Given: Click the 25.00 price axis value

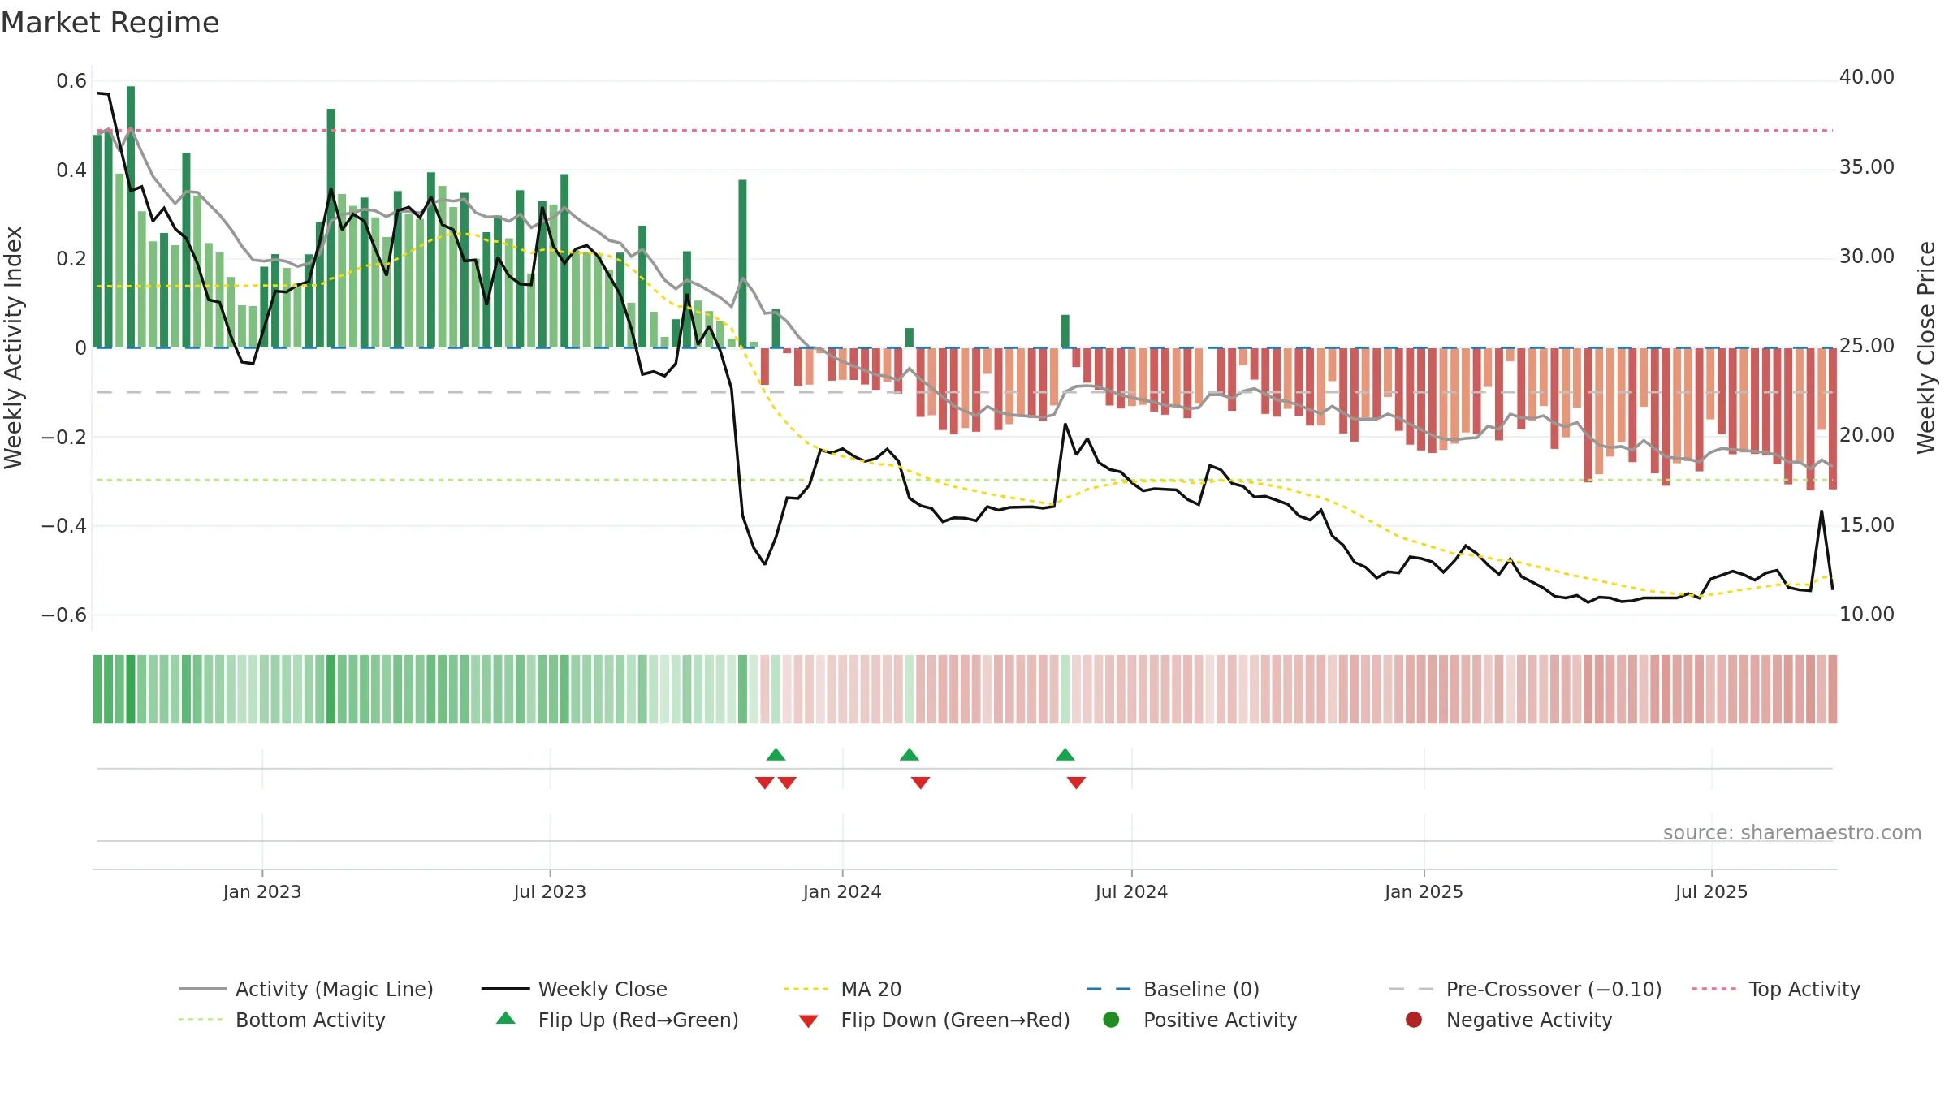Looking at the screenshot, I should coord(1867,346).
